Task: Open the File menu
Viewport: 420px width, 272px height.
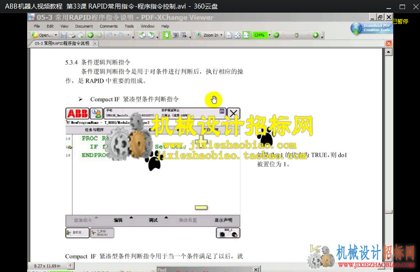Action: coord(37,26)
